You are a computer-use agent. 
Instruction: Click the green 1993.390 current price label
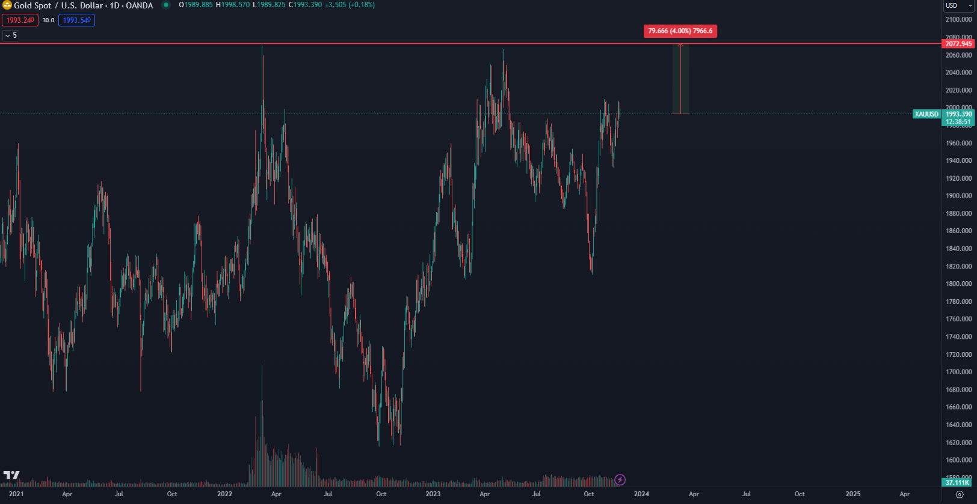tap(958, 114)
